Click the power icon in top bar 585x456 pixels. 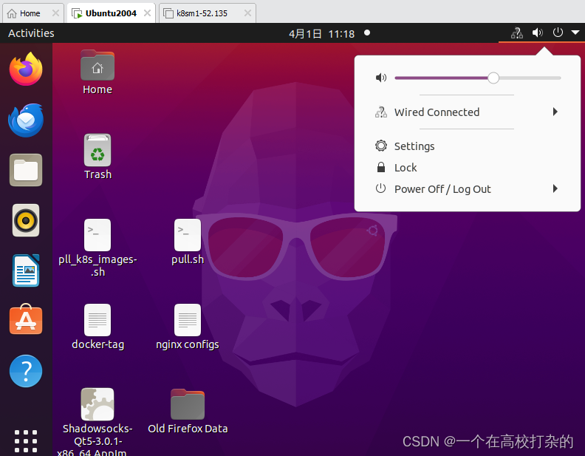point(558,33)
